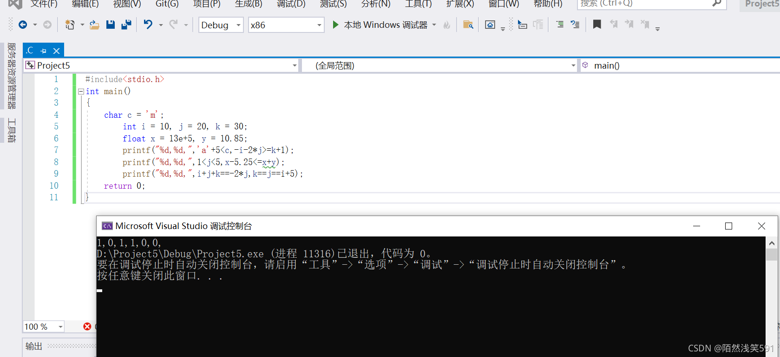Save all files with the double-disk icon

tap(126, 25)
